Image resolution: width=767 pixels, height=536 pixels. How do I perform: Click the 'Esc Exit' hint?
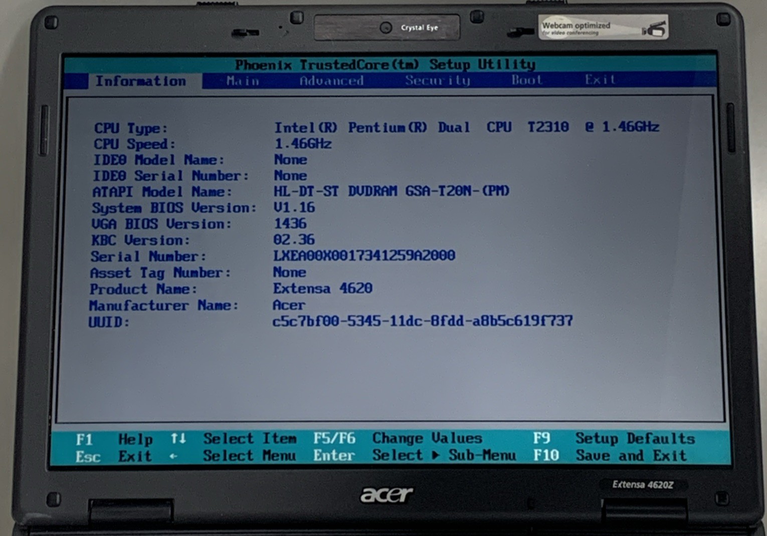113,457
